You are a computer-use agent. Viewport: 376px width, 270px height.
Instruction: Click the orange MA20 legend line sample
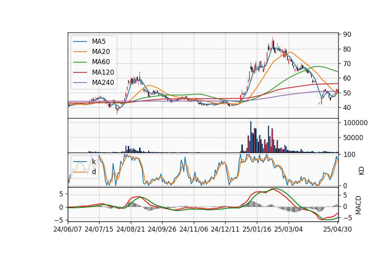80,52
